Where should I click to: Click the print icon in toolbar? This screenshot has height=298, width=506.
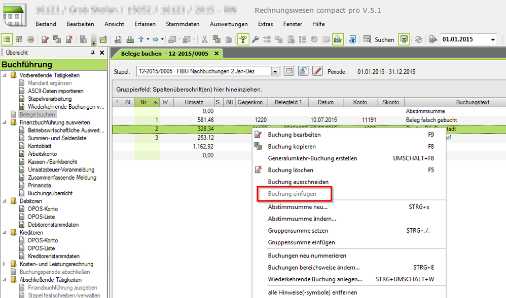(130, 39)
